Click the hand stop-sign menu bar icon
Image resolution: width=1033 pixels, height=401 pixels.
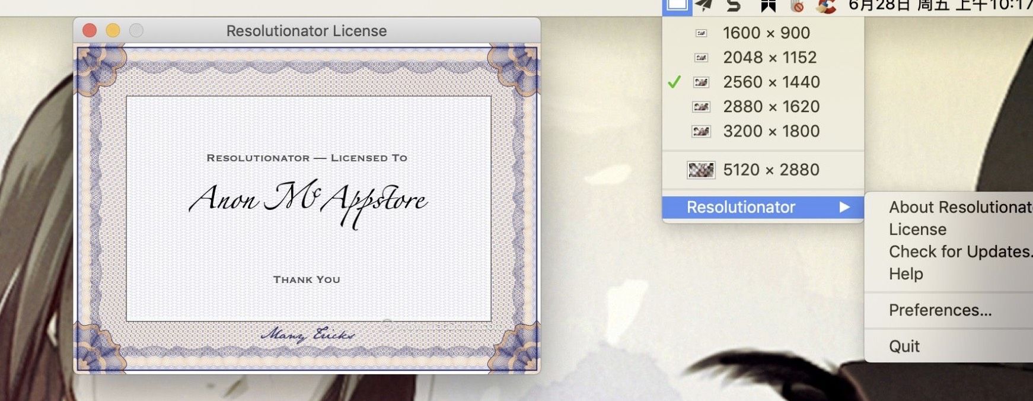coord(798,6)
